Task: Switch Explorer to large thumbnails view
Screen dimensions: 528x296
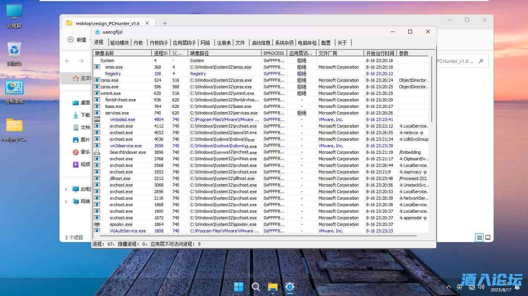Action: (x=488, y=237)
